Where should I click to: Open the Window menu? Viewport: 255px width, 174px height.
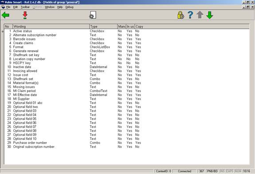click(x=50, y=7)
